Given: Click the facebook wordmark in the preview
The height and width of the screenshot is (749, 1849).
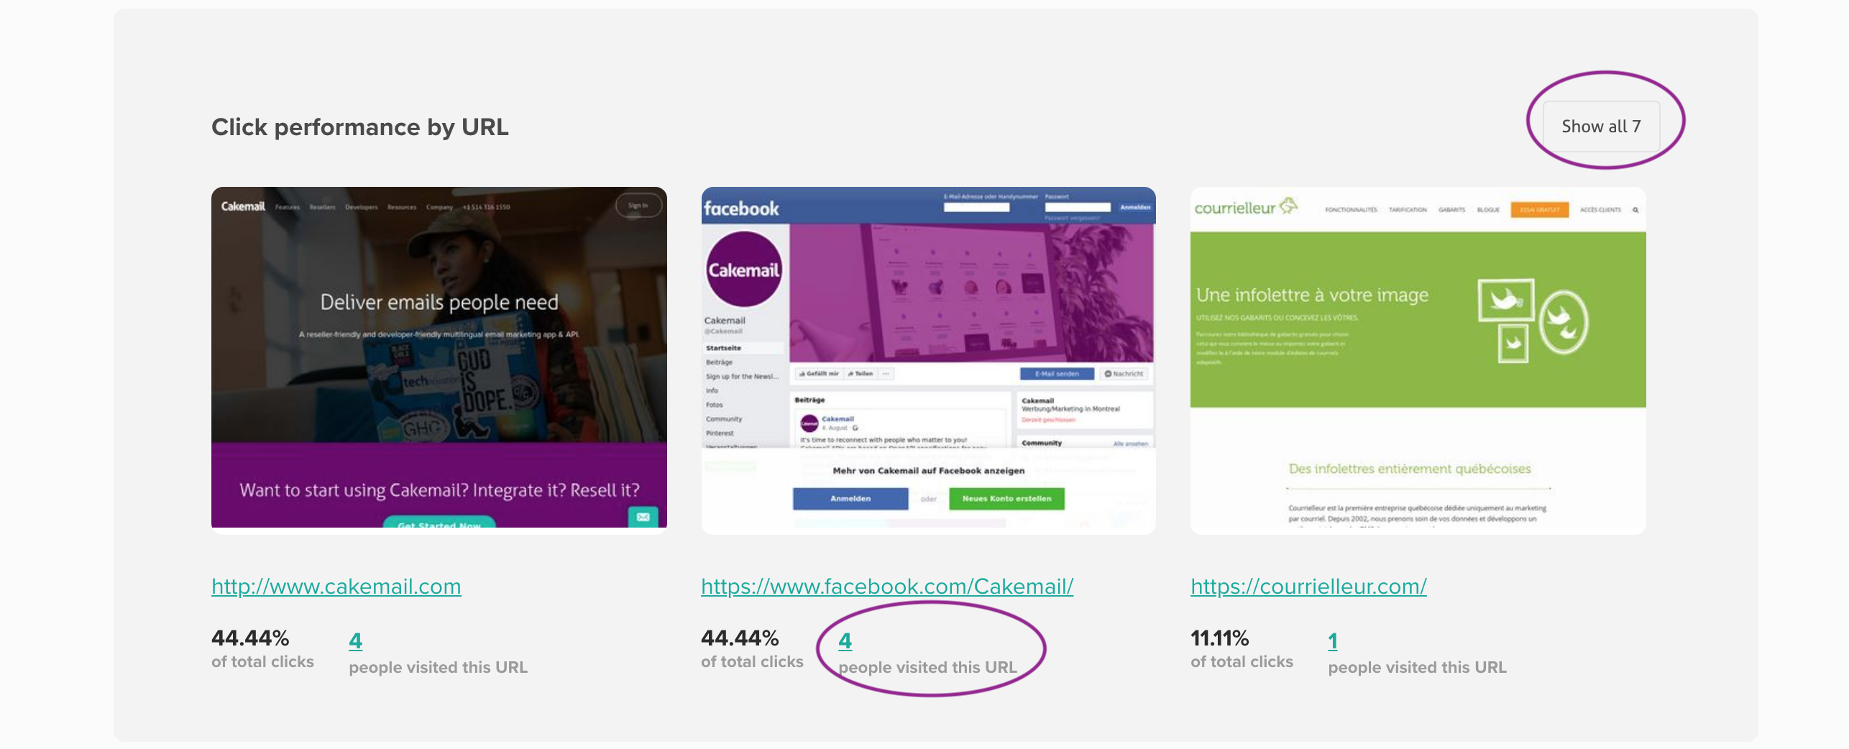Looking at the screenshot, I should 741,208.
